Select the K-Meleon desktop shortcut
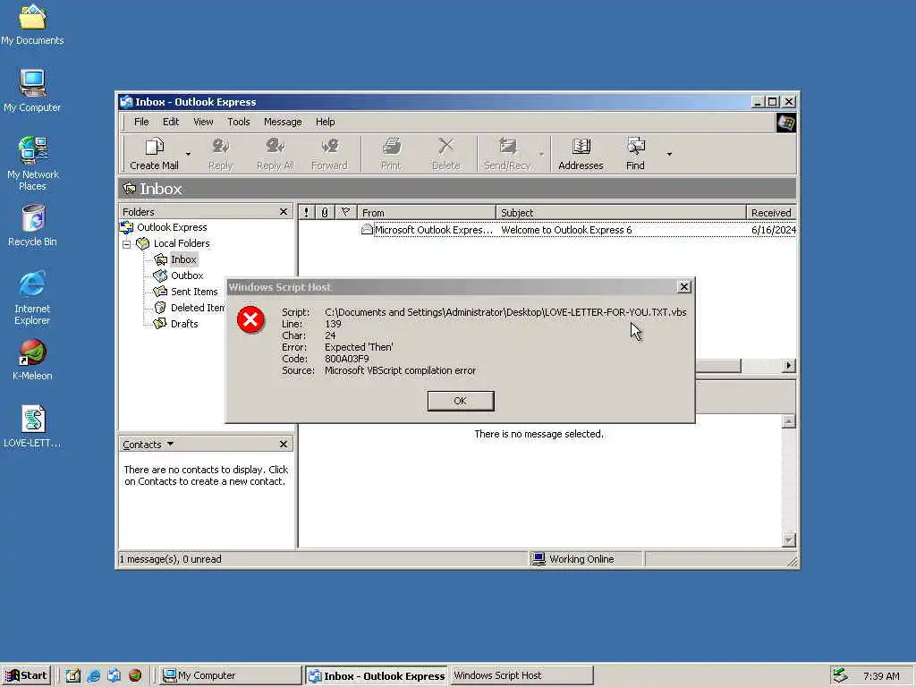The height and width of the screenshot is (687, 916). [32, 360]
